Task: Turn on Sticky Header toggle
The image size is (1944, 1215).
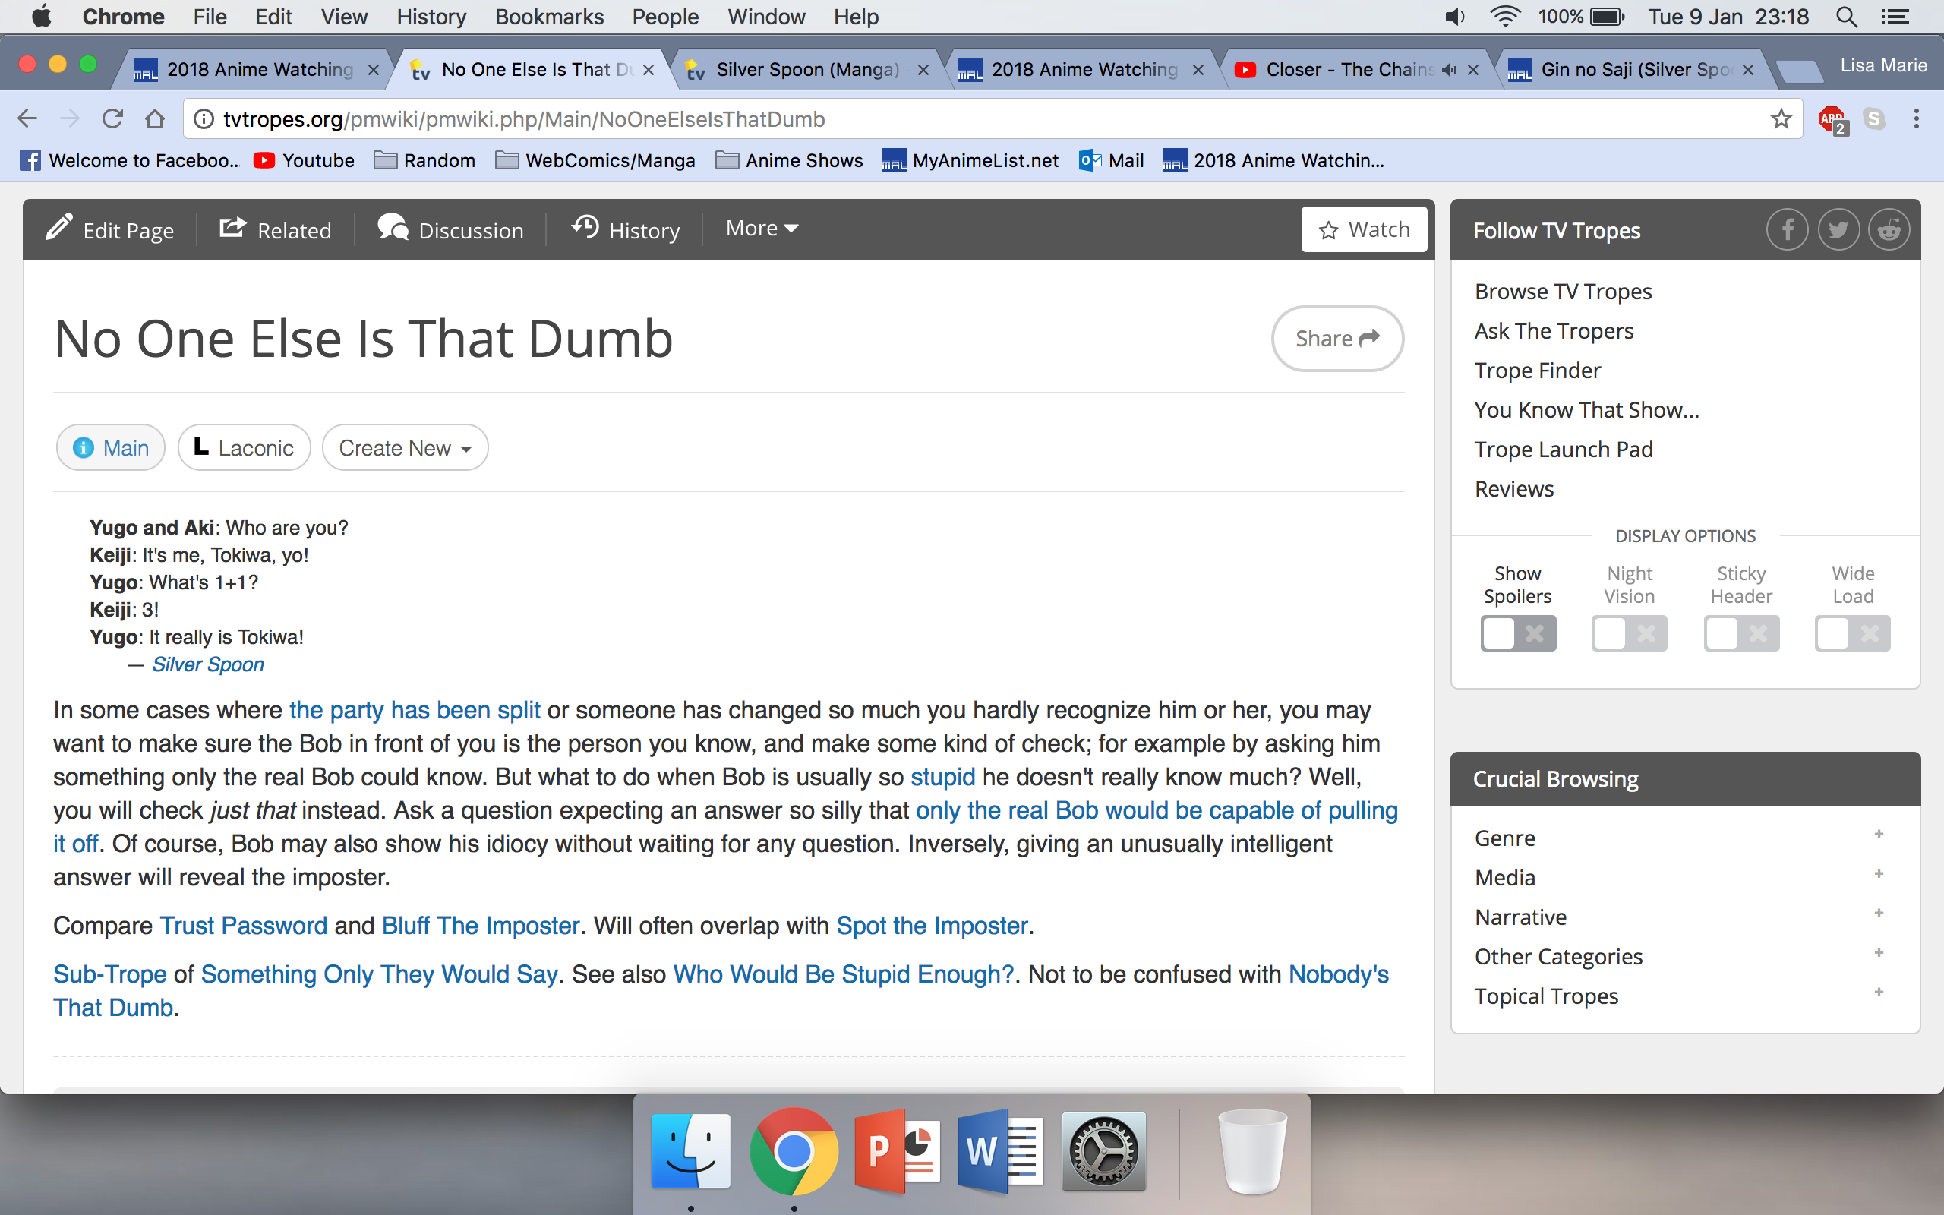Action: 1740,633
